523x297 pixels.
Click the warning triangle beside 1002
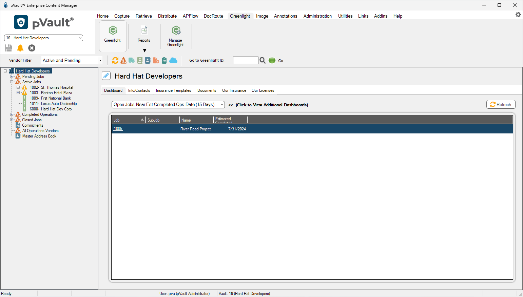point(24,87)
